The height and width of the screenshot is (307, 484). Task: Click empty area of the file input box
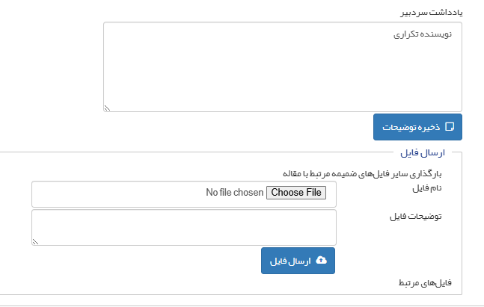(112, 193)
